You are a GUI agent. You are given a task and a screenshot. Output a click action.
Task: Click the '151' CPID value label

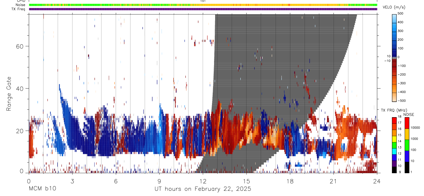pyautogui.click(x=203, y=1)
